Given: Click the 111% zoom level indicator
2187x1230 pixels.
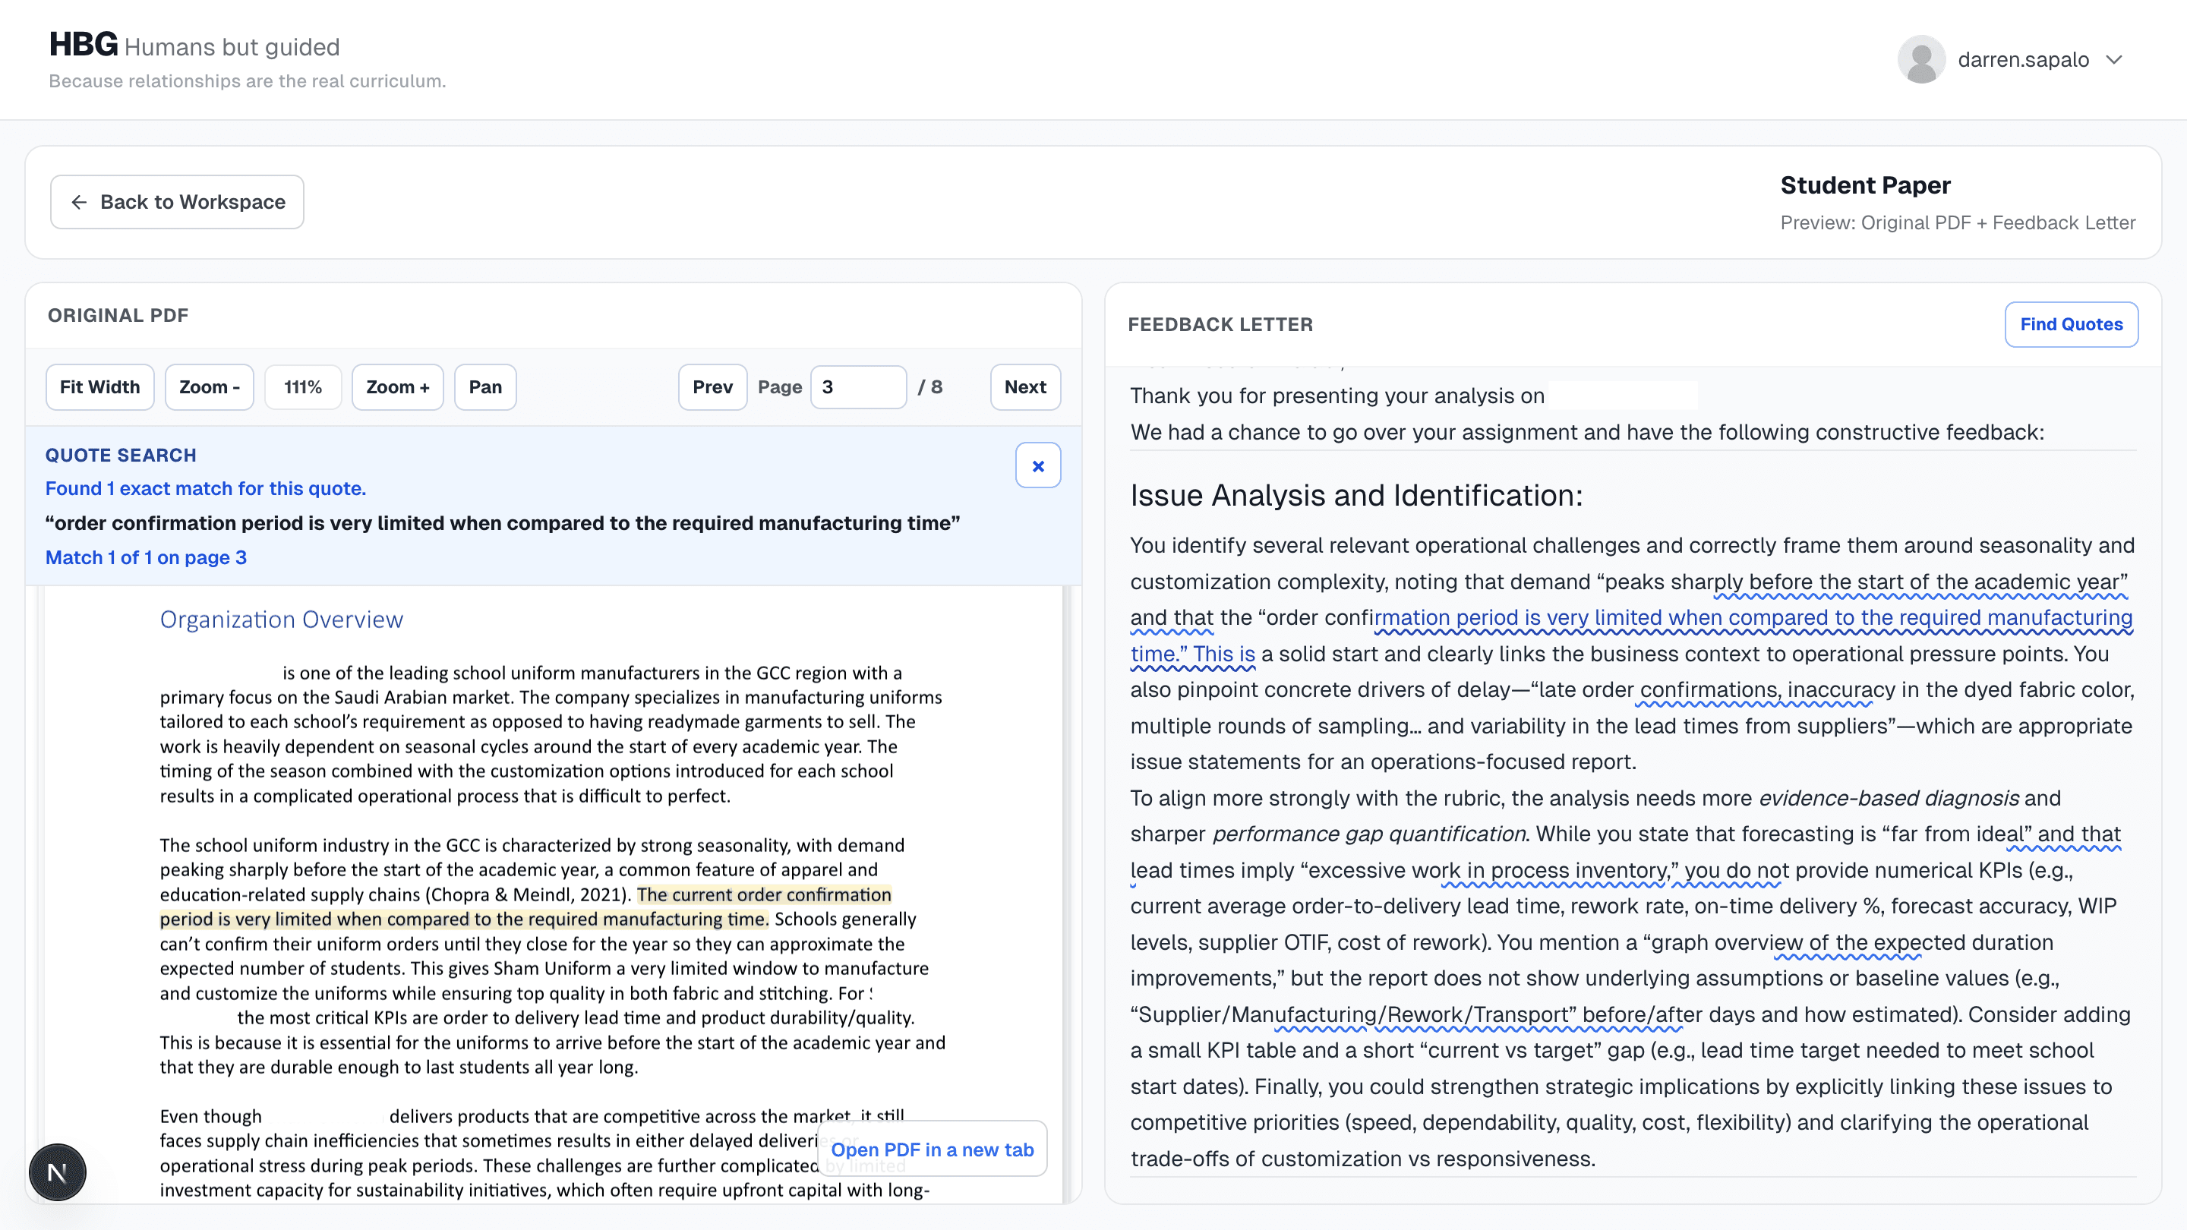Looking at the screenshot, I should click(x=302, y=387).
